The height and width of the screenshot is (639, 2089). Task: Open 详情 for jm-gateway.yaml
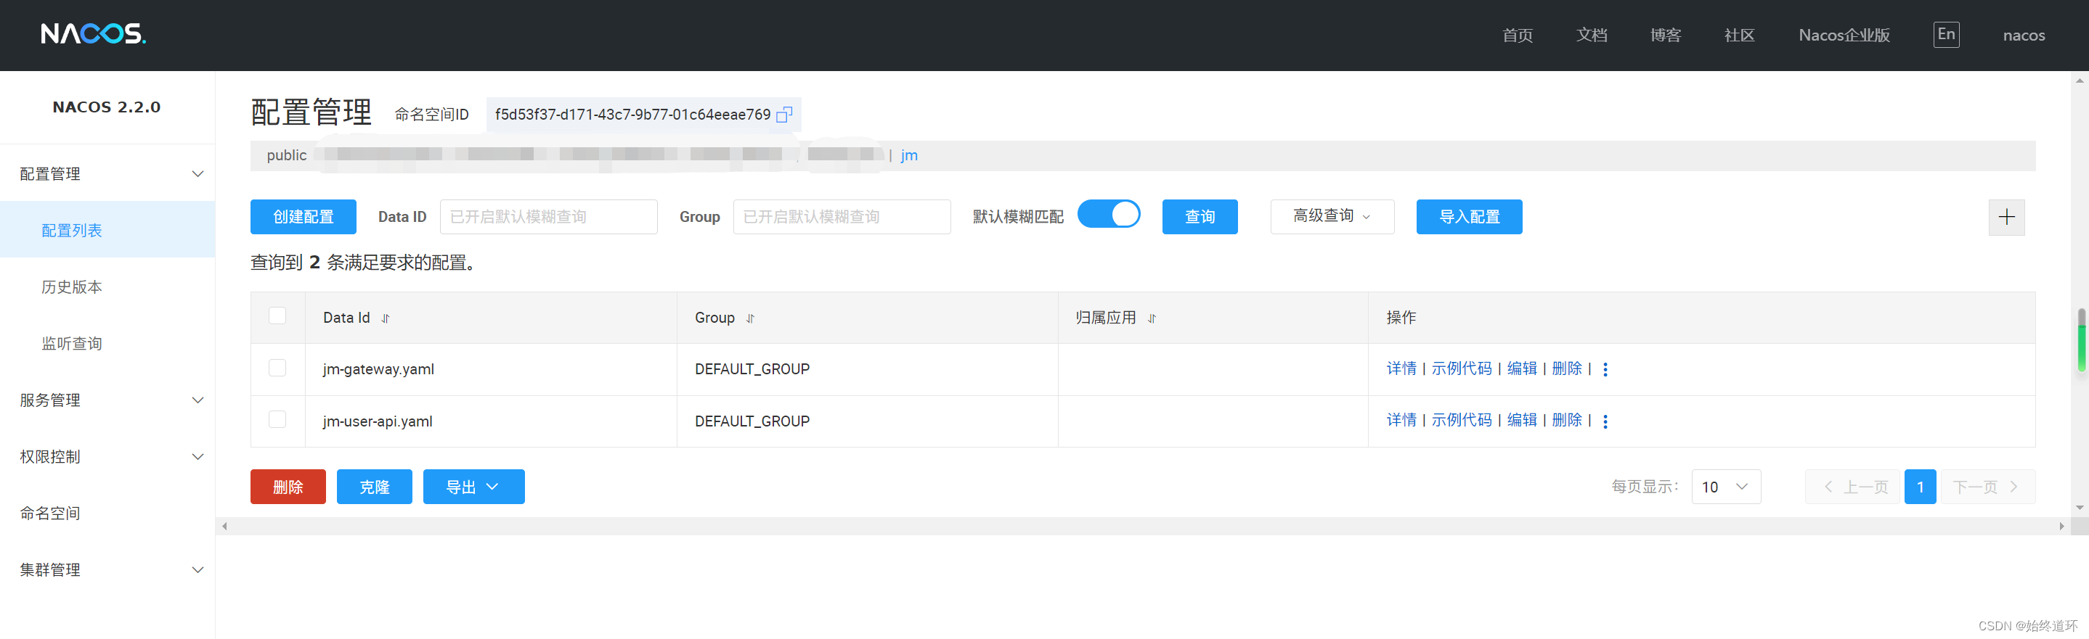tap(1401, 368)
